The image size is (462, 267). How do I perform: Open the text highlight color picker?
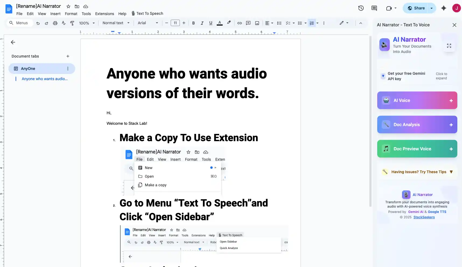click(x=229, y=23)
